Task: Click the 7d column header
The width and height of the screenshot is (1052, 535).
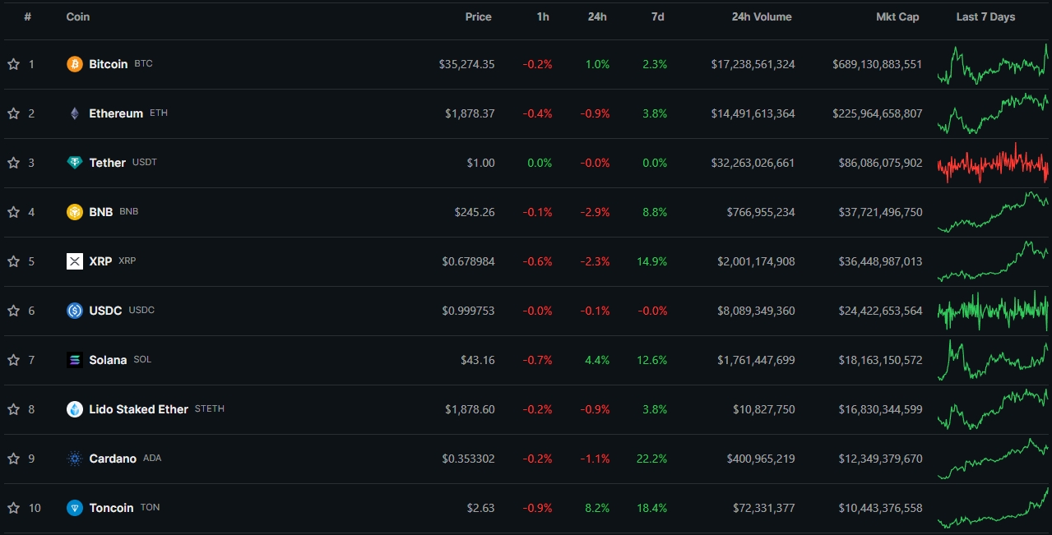Action: tap(657, 16)
